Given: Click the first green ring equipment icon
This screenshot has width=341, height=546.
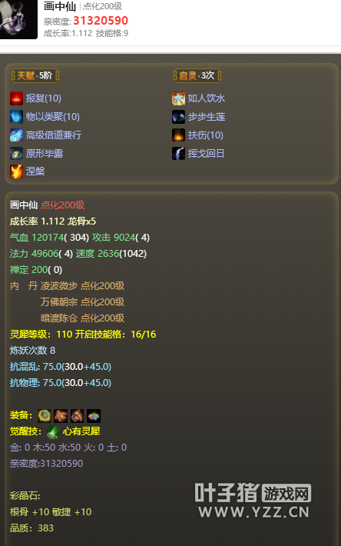Looking at the screenshot, I should pyautogui.click(x=44, y=416).
